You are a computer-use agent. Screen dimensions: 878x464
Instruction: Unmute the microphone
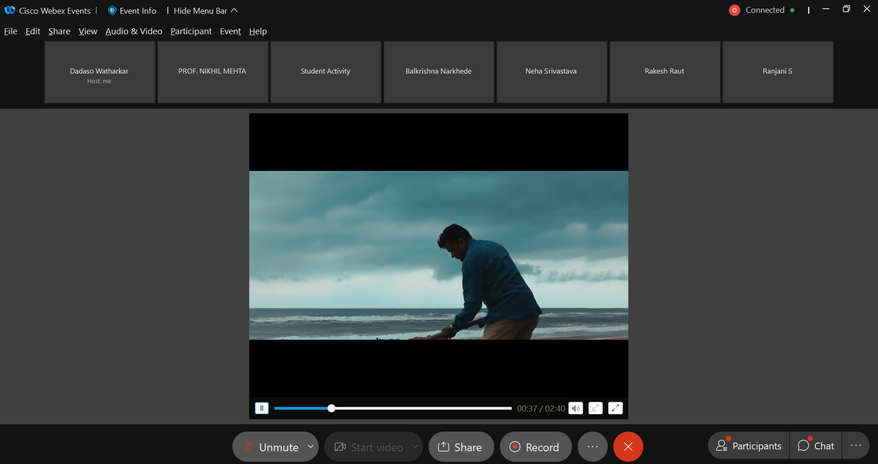[x=271, y=447]
